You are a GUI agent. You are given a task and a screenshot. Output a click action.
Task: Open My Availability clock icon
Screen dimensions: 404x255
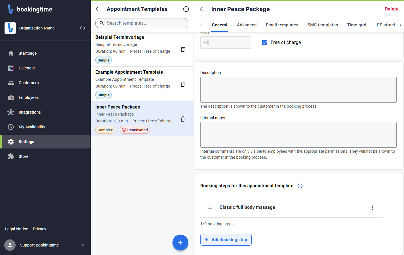tap(11, 127)
